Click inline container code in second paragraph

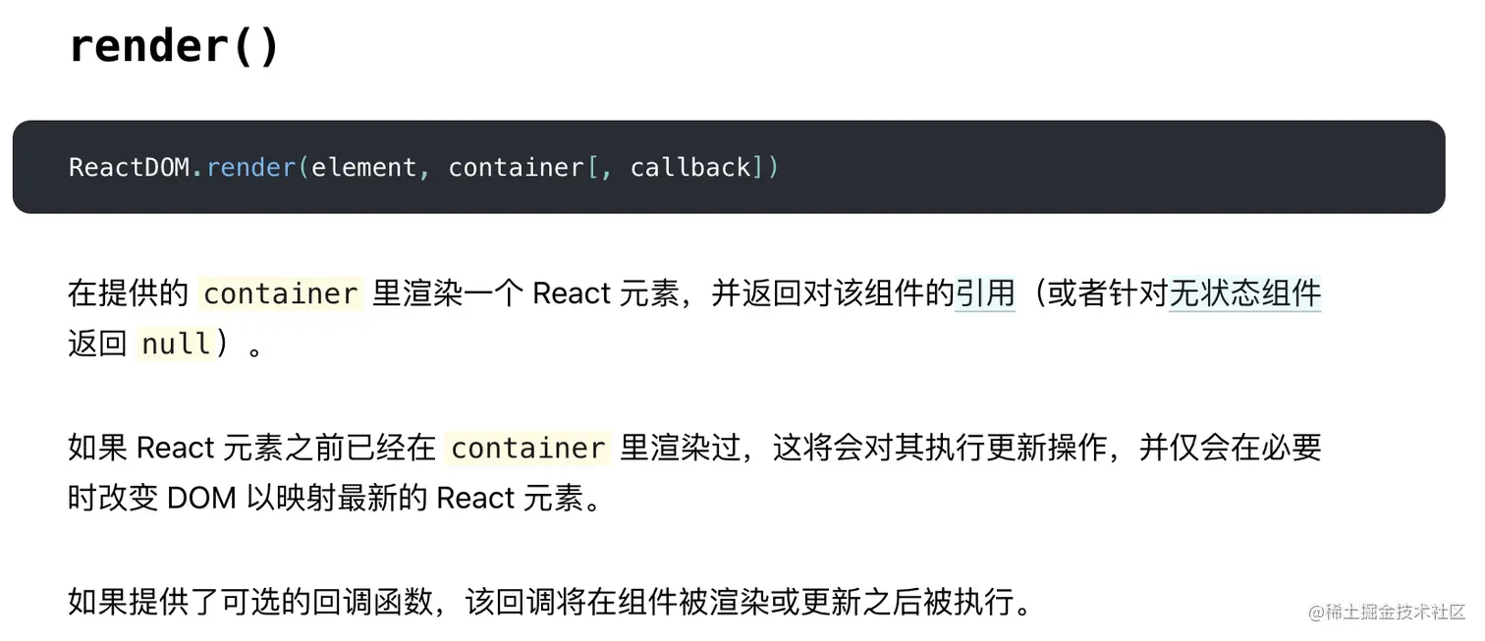pos(528,448)
